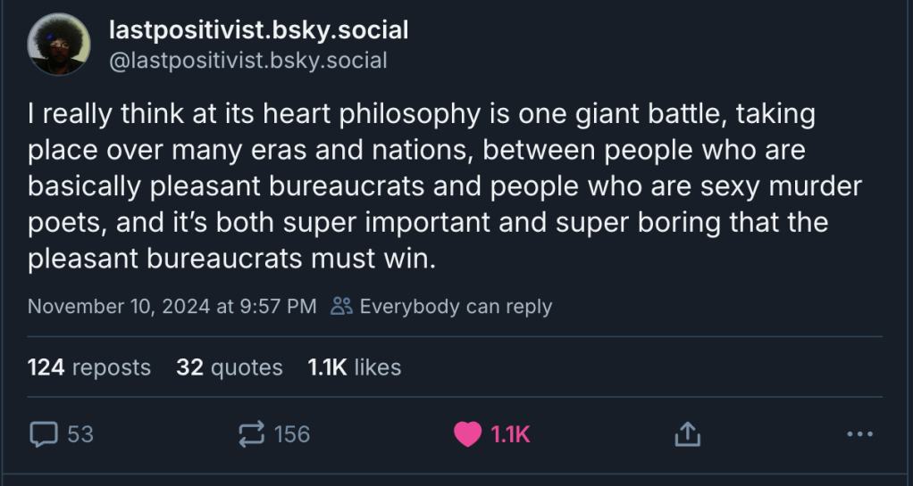Image resolution: width=913 pixels, height=486 pixels.
Task: Click the @lastpositivist.bsky.social handle
Action: click(x=247, y=61)
